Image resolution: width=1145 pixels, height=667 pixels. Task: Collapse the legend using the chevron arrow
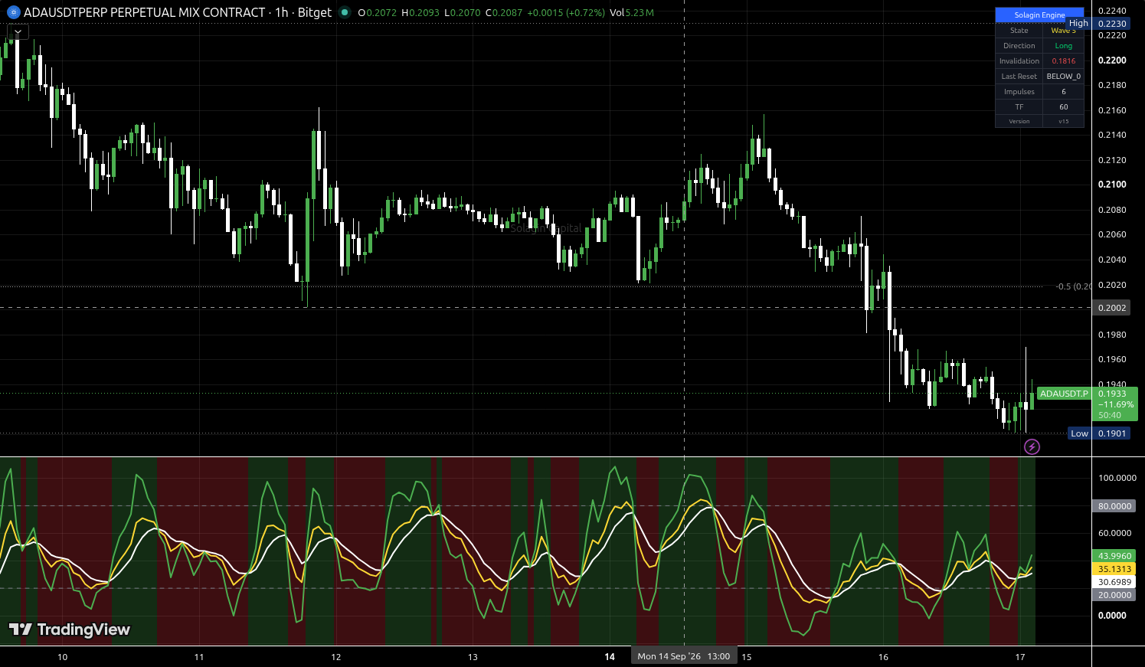[x=18, y=32]
